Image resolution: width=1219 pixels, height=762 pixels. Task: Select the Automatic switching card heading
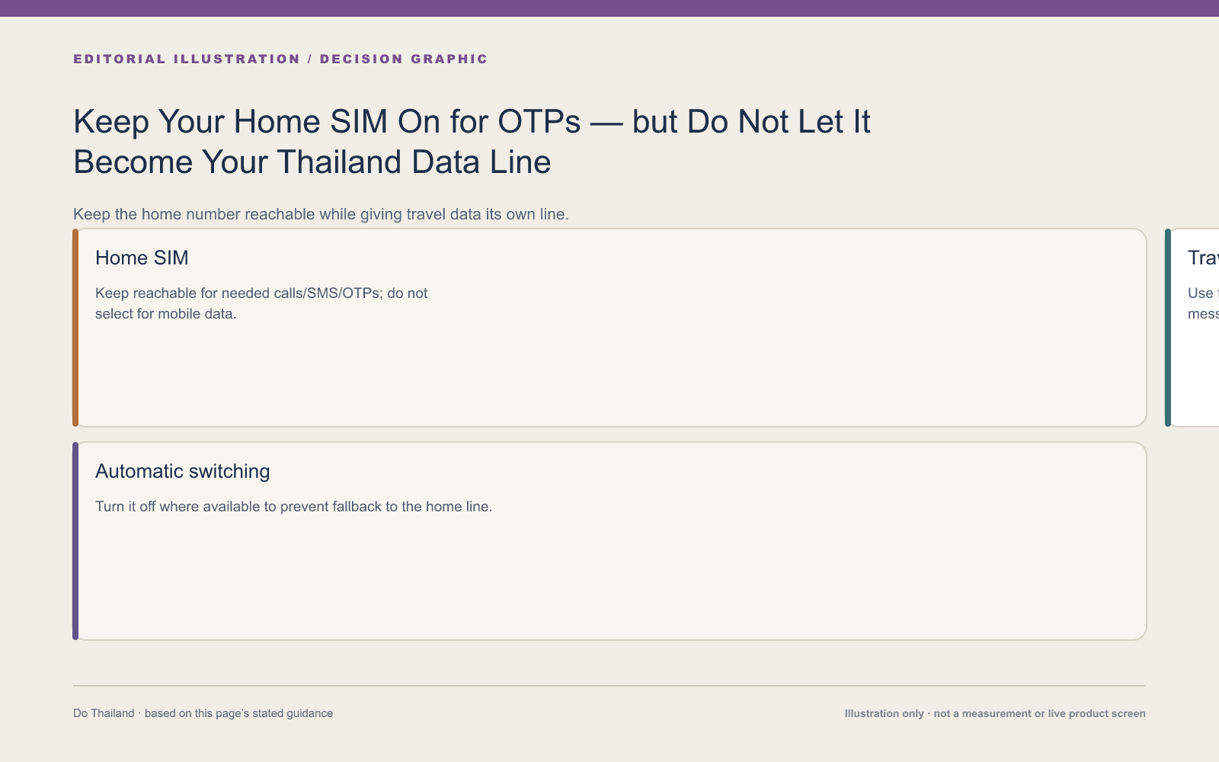(182, 471)
